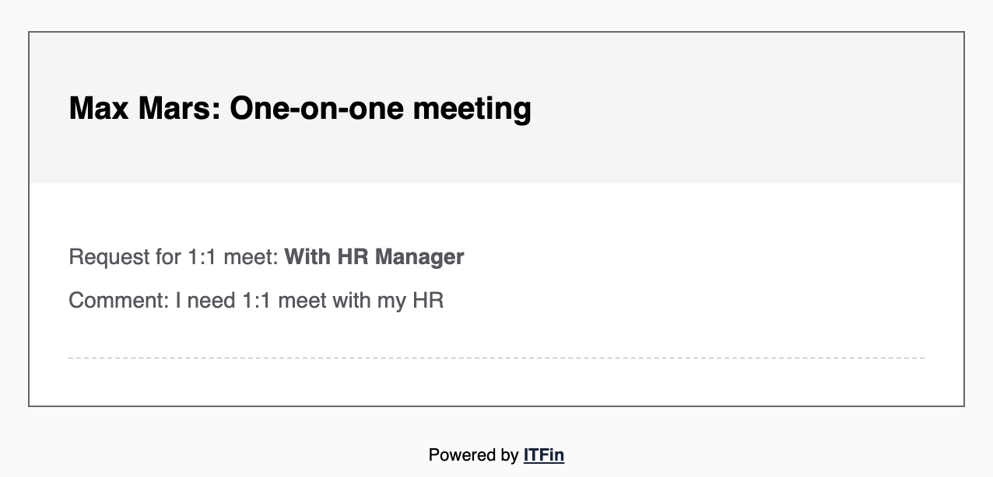Click the "Request for 1:1 meet:" label
This screenshot has width=993, height=477.
tap(174, 256)
